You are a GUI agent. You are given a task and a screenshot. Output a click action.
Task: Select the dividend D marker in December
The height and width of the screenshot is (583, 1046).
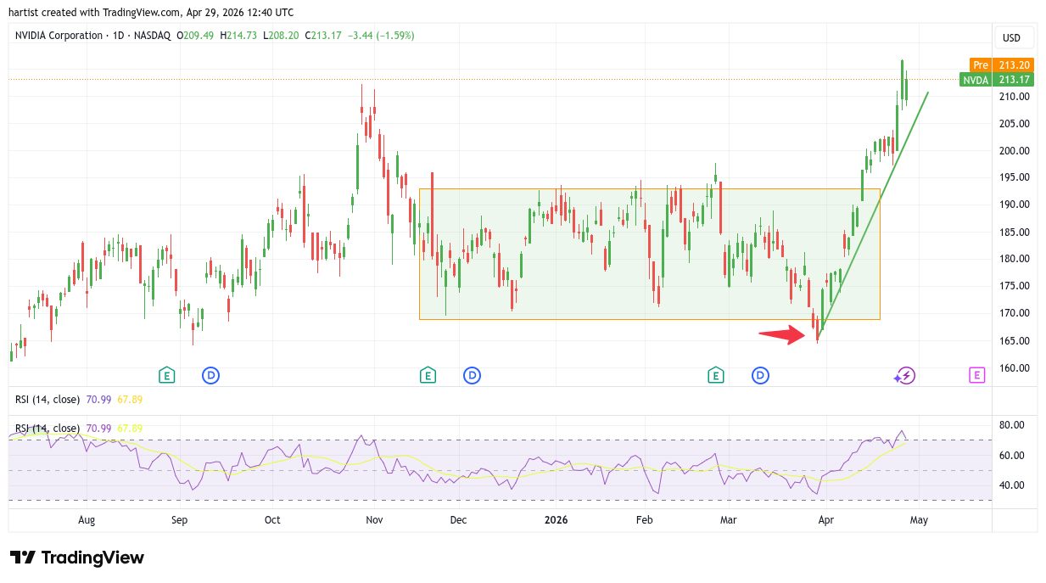point(472,375)
